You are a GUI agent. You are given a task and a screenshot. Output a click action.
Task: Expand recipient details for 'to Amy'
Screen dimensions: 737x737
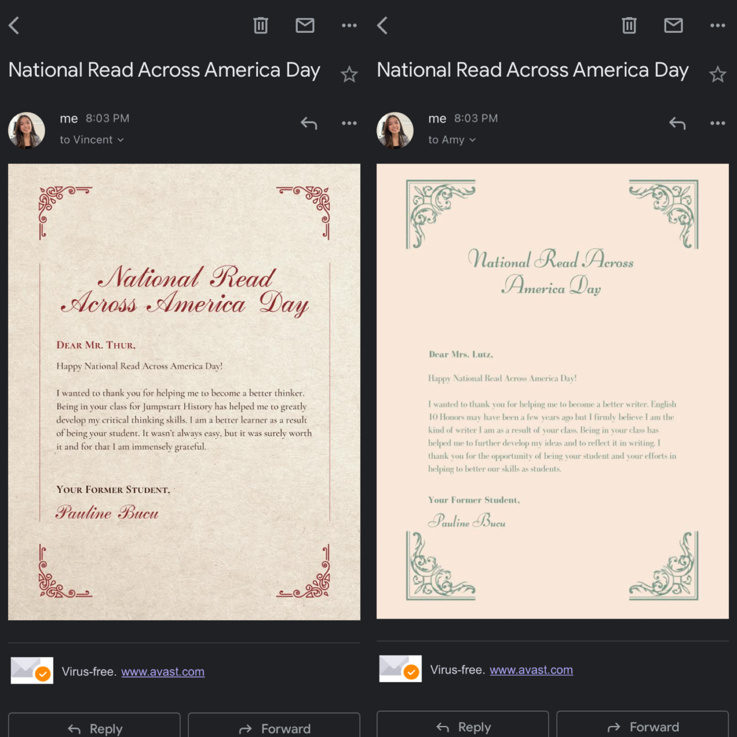coord(452,140)
